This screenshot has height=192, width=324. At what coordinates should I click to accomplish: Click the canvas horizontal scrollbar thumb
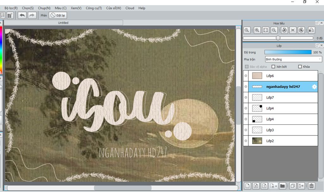(123, 188)
